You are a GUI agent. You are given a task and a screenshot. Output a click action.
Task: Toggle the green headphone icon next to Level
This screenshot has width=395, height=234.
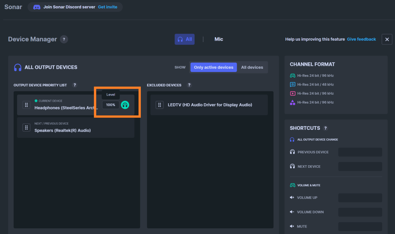coord(125,105)
